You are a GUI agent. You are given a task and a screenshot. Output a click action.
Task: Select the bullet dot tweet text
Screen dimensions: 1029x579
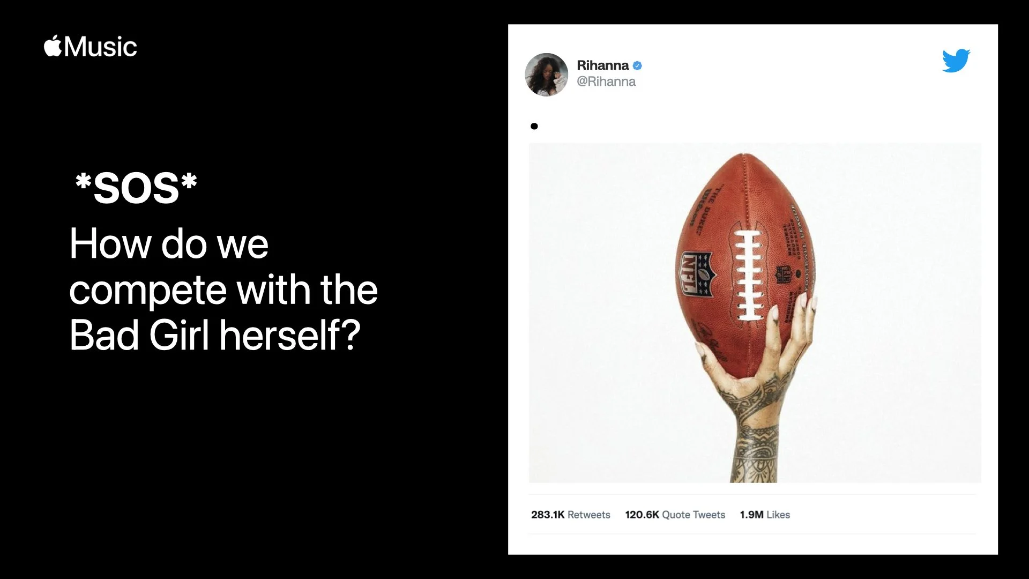tap(534, 127)
